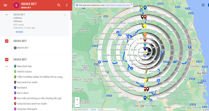Screen dimensions: 209x111
Task: Click the green map pin at bottom of outer ring
Action: [x=148, y=98]
